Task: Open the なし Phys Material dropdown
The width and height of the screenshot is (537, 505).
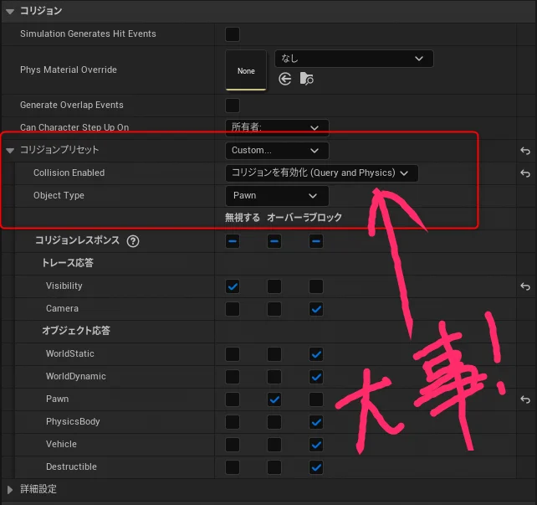Action: pos(354,59)
